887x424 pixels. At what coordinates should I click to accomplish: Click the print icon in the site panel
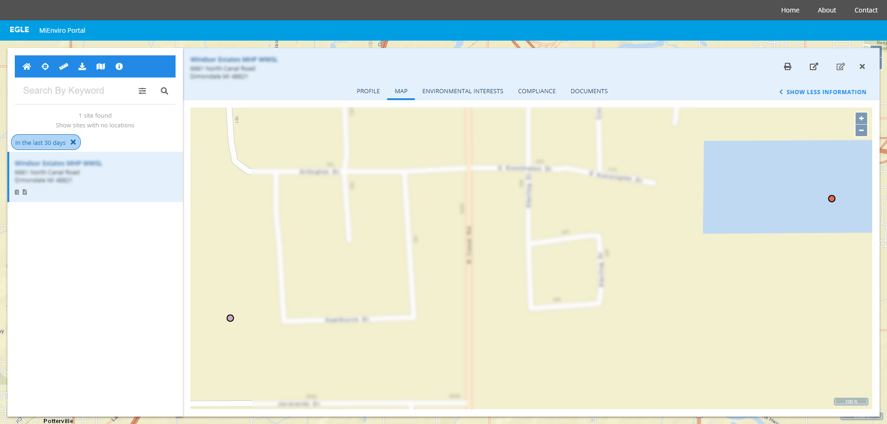tap(788, 66)
